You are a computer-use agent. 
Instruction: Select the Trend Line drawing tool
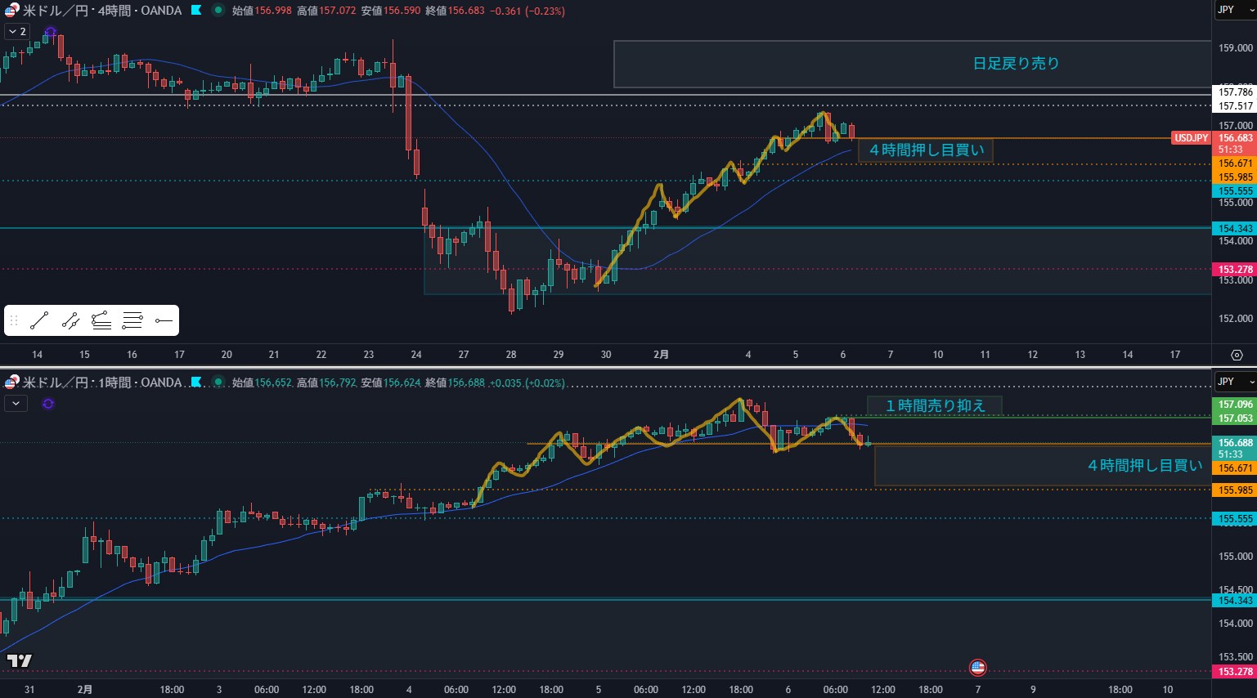point(39,321)
